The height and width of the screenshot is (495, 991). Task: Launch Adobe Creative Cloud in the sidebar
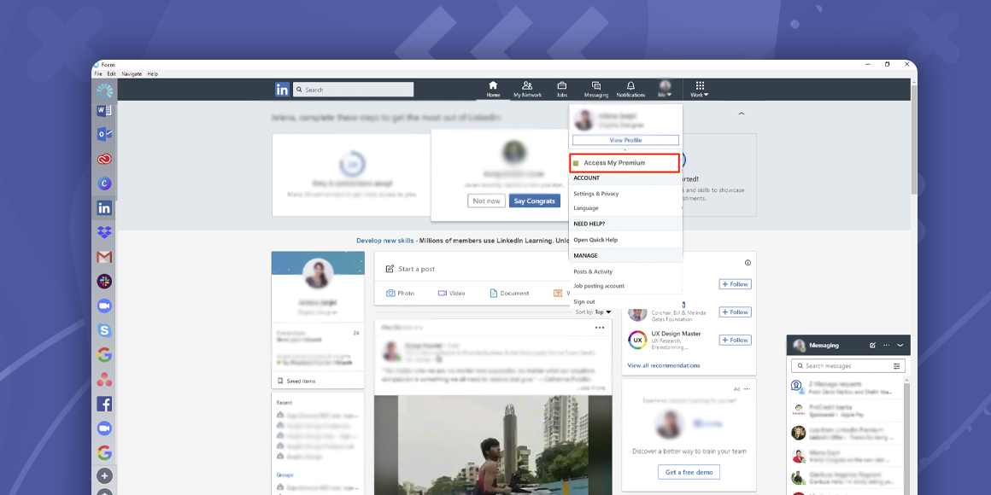[x=104, y=159]
